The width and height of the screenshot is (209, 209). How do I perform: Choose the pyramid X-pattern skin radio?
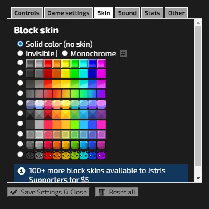20,113
